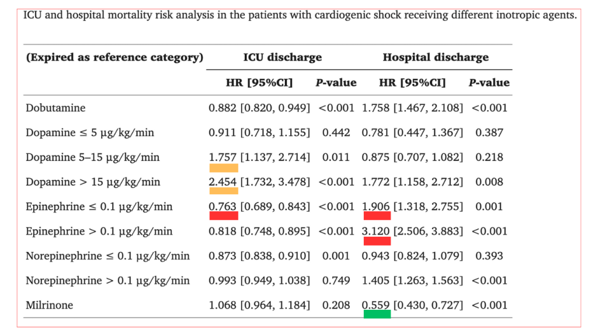Viewport: 598px width, 336px height.
Task: Click the "(Expired as reference category)" header
Action: (114, 57)
